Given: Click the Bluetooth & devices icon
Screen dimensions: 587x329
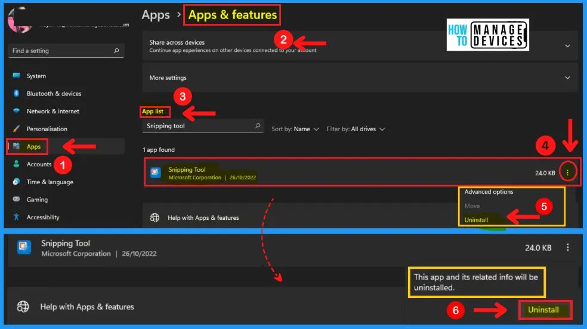Looking at the screenshot, I should coord(16,93).
